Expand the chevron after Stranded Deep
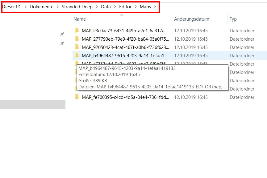 pos(97,7)
